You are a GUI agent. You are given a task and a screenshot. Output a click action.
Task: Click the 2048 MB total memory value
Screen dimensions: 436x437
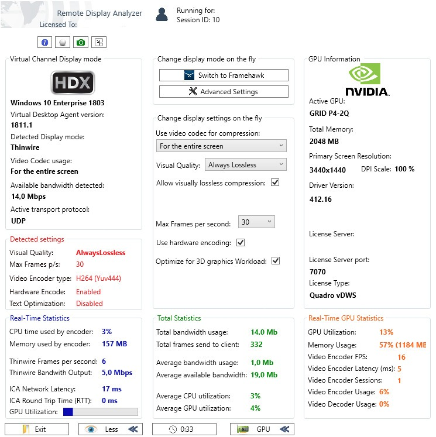click(x=324, y=142)
